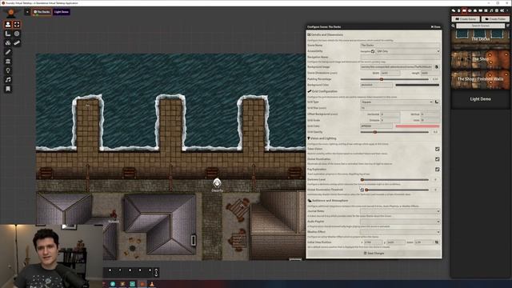Open the Weather Effect dropdown

[x=400, y=232]
